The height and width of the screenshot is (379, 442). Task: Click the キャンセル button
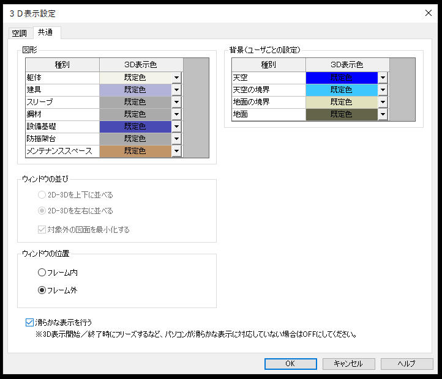pos(348,364)
